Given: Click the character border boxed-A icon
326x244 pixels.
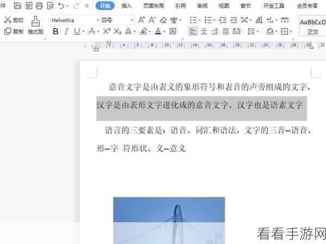Looking at the screenshot, I should [173, 32].
